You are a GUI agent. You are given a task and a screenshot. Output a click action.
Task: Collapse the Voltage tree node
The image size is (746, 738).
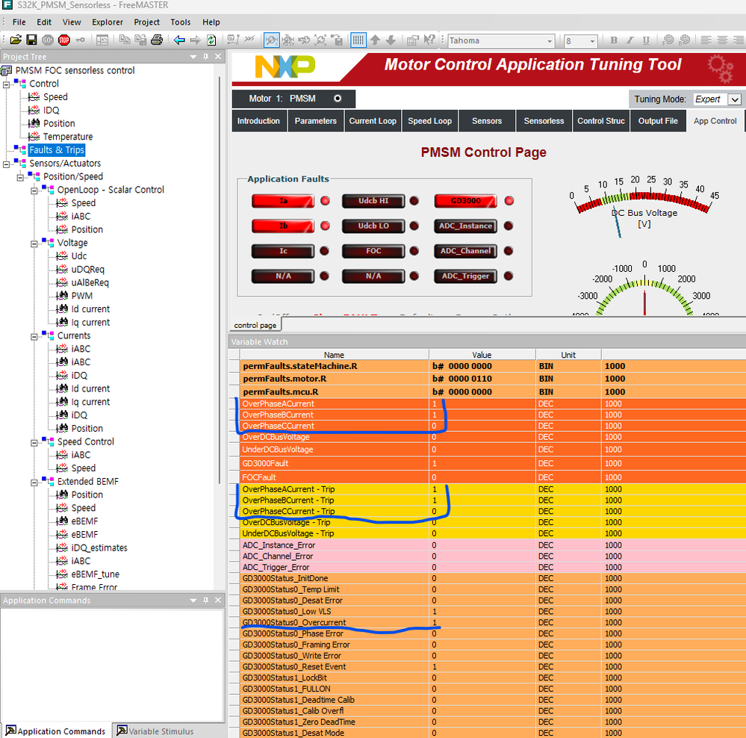click(34, 244)
